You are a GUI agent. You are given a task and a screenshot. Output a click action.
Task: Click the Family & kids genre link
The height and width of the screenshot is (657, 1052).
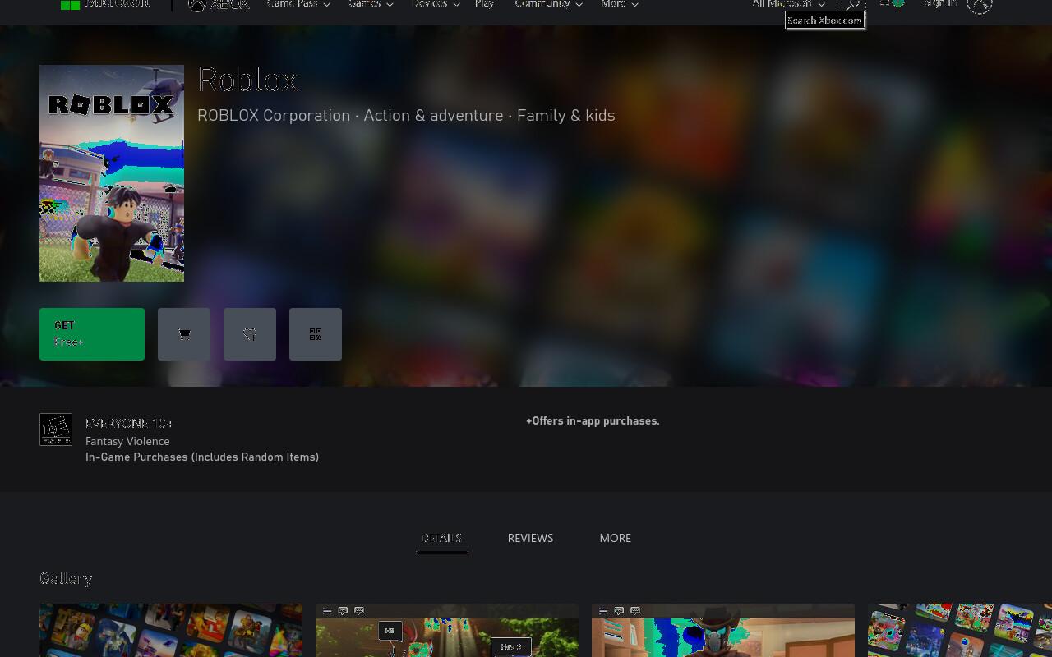click(x=566, y=115)
